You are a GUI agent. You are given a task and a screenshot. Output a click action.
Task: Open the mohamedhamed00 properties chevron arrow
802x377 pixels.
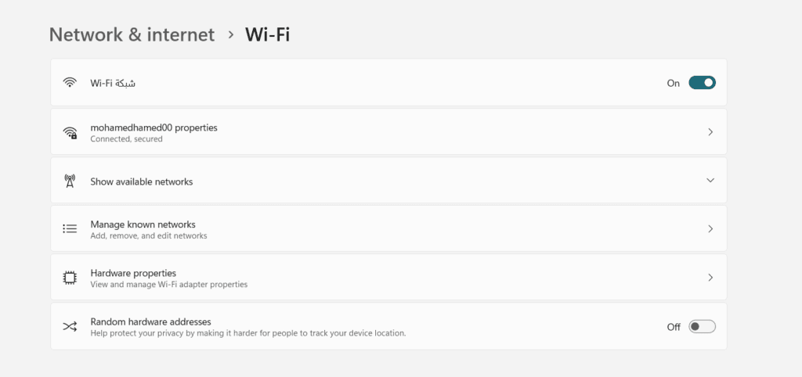point(710,132)
